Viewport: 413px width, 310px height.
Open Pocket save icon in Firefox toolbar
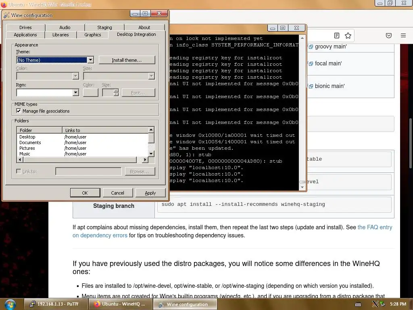click(388, 36)
